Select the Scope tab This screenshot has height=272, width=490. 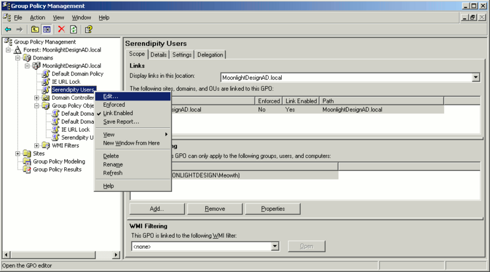[x=137, y=54]
